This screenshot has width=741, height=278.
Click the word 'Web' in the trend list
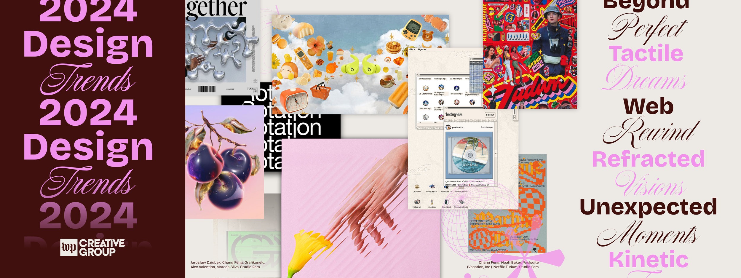coord(649,106)
